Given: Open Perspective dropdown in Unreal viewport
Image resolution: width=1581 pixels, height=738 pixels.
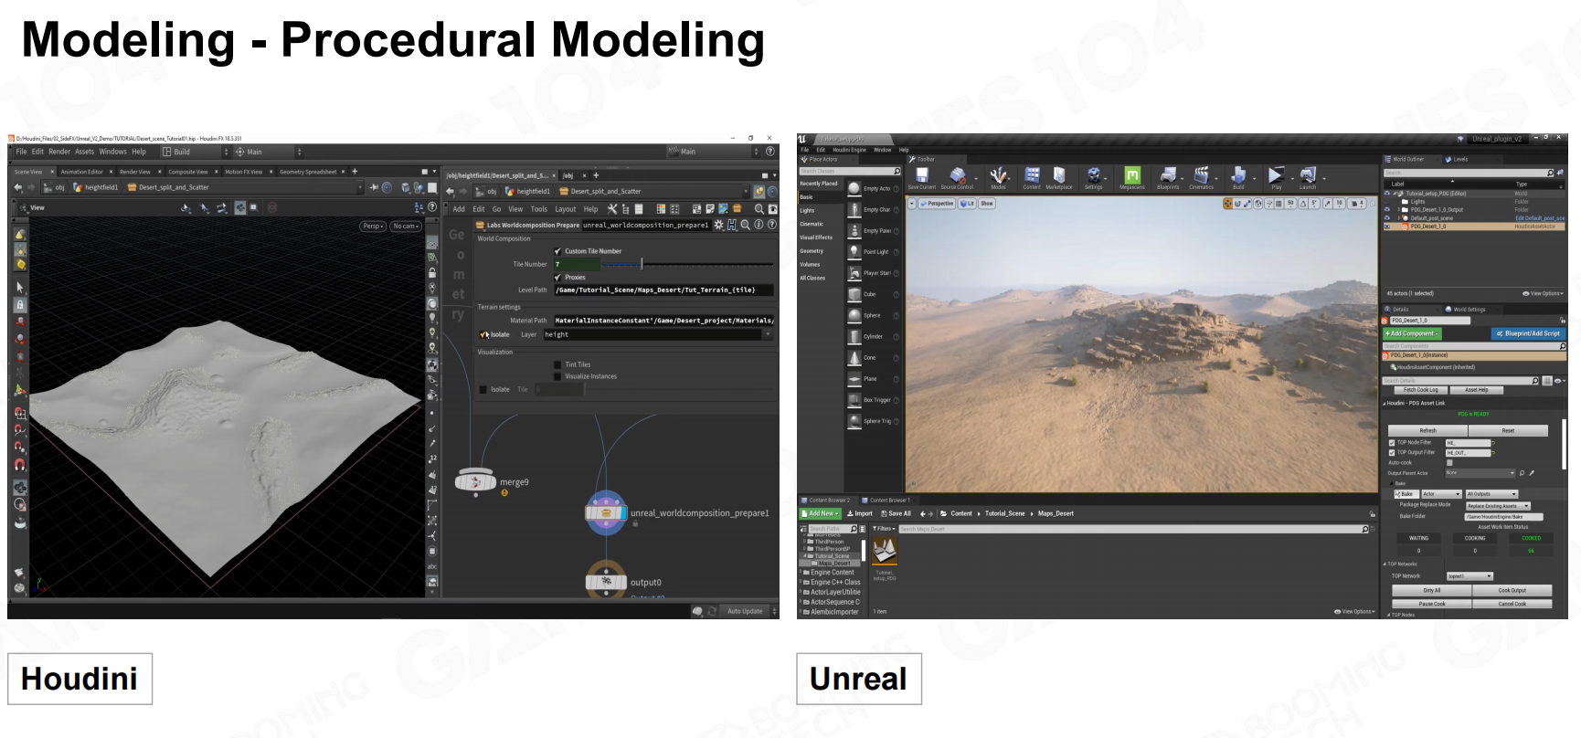Looking at the screenshot, I should tap(937, 204).
